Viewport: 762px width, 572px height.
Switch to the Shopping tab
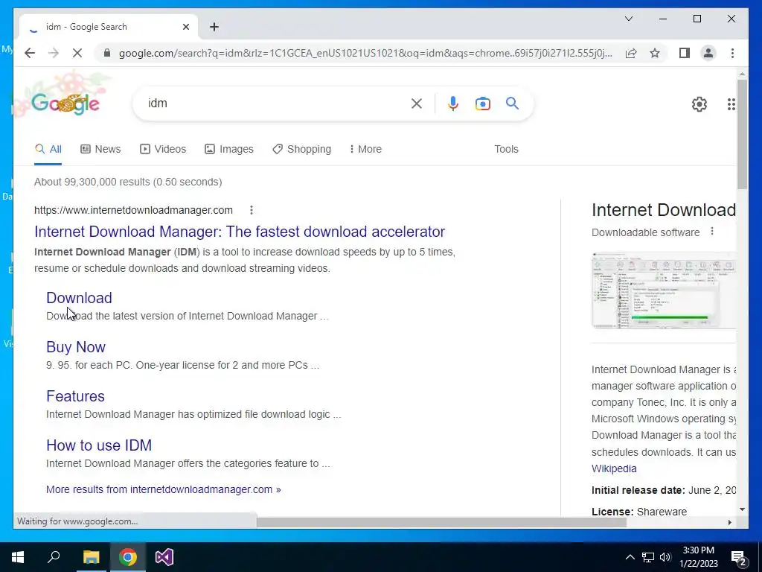pyautogui.click(x=302, y=149)
